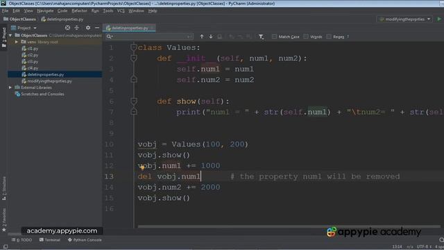Expand the External Libraries node
444x250 pixels.
[x=10, y=87]
